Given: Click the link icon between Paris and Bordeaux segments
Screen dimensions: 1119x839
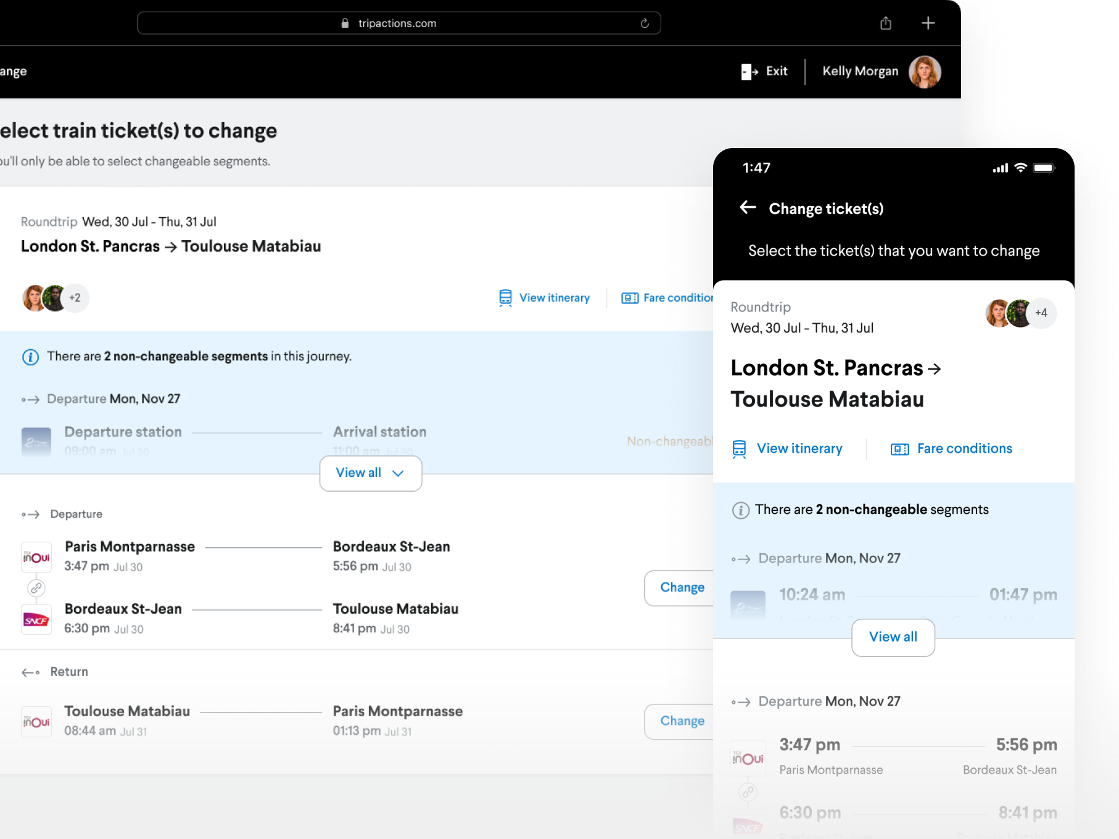Looking at the screenshot, I should [36, 588].
